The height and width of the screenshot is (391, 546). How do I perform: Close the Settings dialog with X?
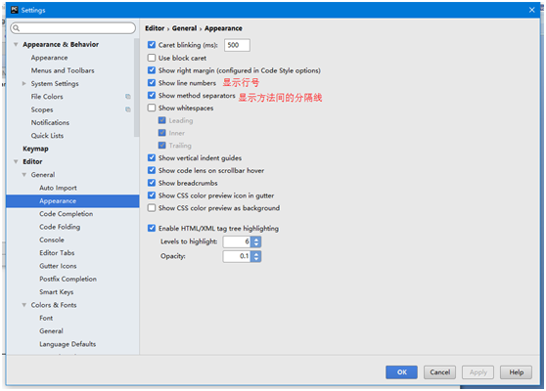pos(531,10)
